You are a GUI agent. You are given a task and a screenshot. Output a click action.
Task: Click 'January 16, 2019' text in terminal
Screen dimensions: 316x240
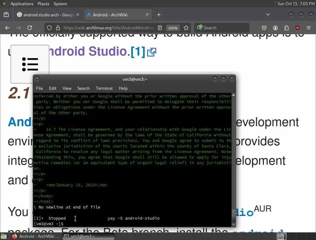point(76,185)
